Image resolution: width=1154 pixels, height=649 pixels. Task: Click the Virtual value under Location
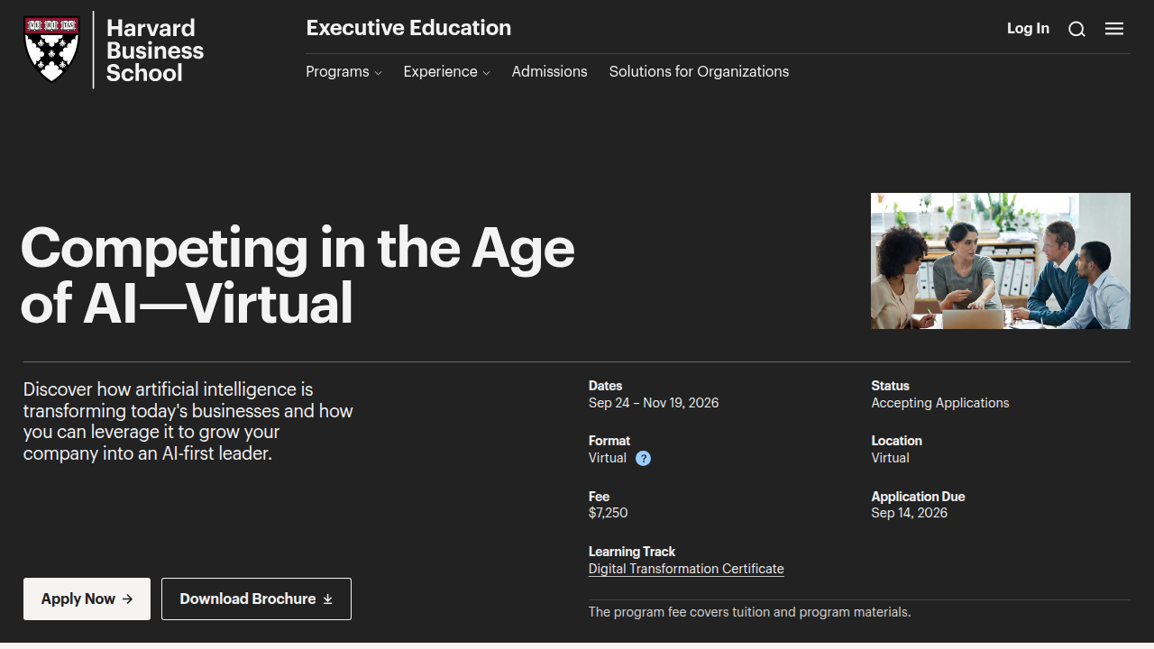[891, 458]
